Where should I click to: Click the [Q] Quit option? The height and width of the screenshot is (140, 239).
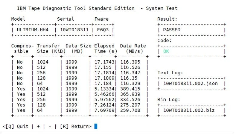tap(16, 126)
